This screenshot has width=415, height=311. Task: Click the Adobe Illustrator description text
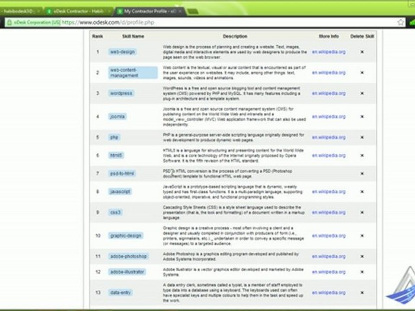coord(233,272)
